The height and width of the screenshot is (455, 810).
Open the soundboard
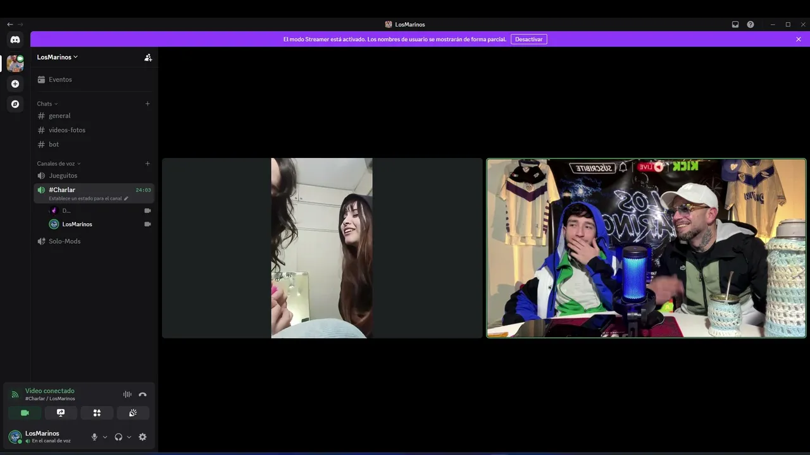click(133, 413)
